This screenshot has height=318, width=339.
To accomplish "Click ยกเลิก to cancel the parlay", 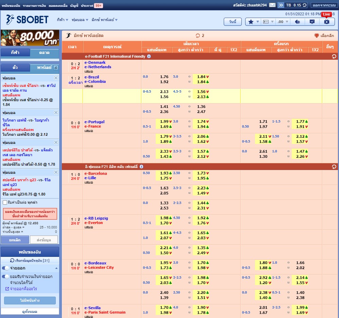I will coord(15,240).
